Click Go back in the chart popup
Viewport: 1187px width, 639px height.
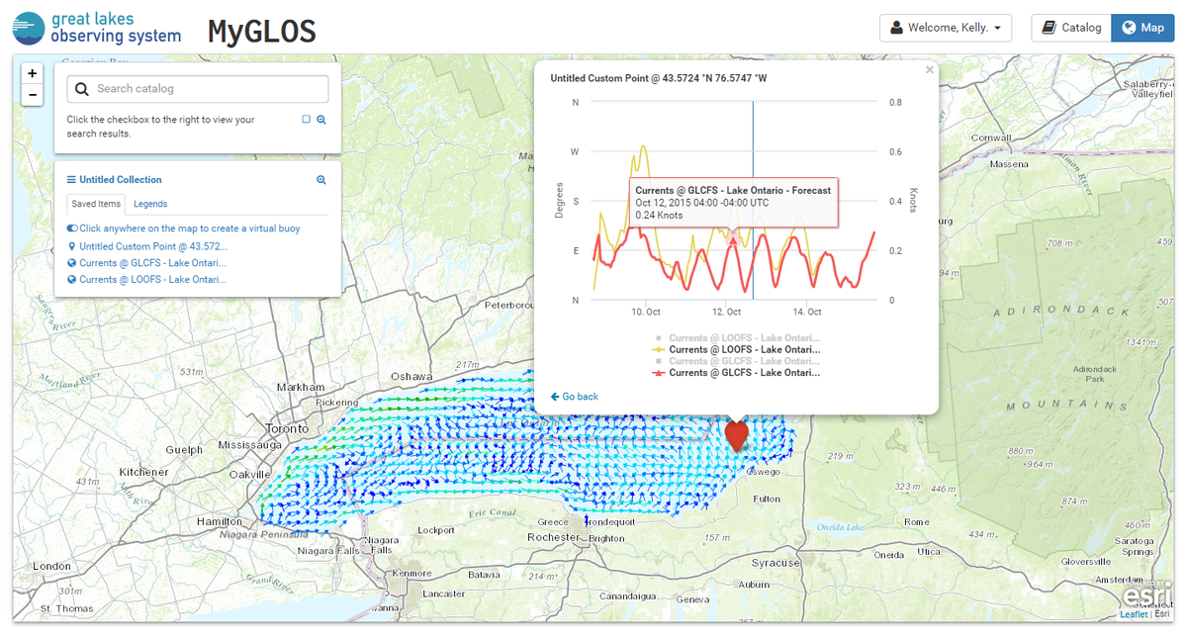pyautogui.click(x=575, y=397)
